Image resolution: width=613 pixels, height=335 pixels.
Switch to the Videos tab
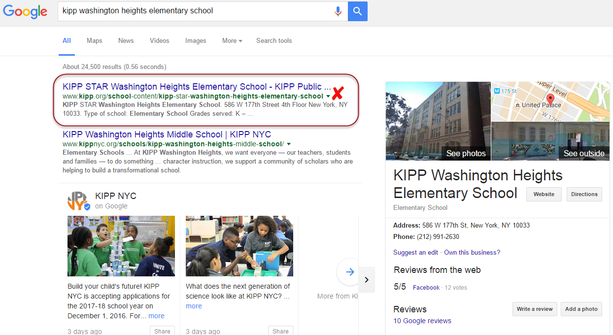click(x=160, y=41)
